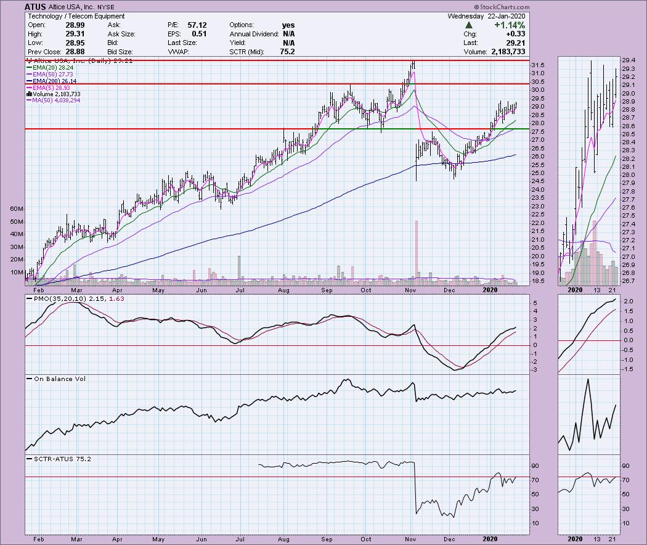Click the MA(50) 4,038,294 legend entry
647x545 pixels.
[x=53, y=100]
